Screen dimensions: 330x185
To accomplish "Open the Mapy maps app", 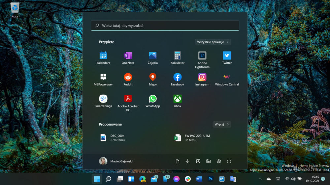I will click(152, 80).
